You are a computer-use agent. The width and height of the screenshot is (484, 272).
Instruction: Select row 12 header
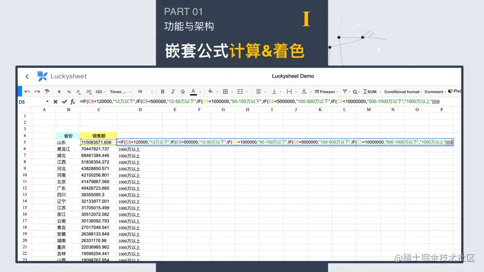pos(25,188)
